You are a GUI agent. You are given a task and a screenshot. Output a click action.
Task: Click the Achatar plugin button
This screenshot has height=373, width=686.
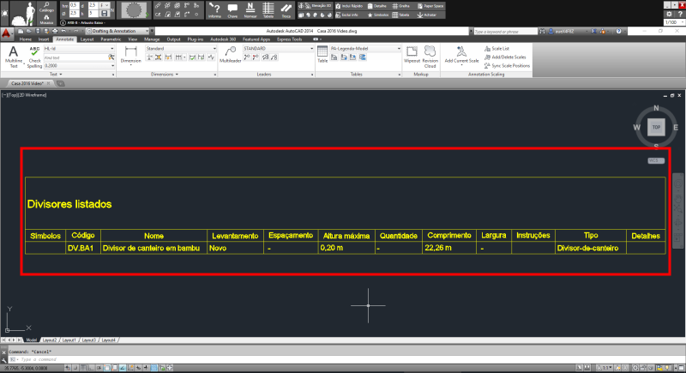pyautogui.click(x=427, y=15)
